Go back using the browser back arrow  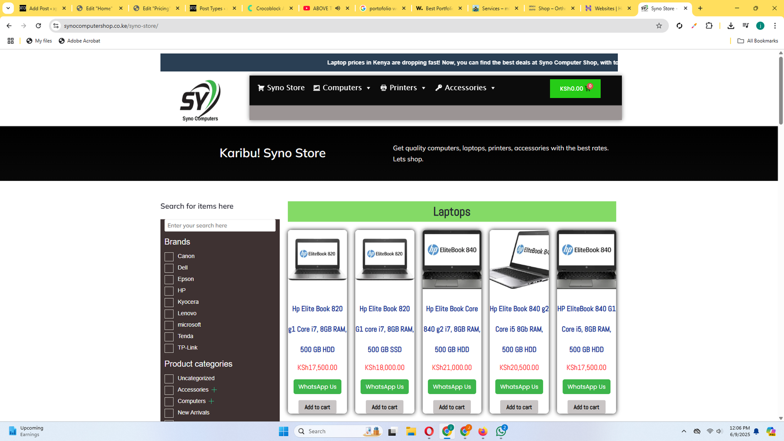(x=9, y=25)
